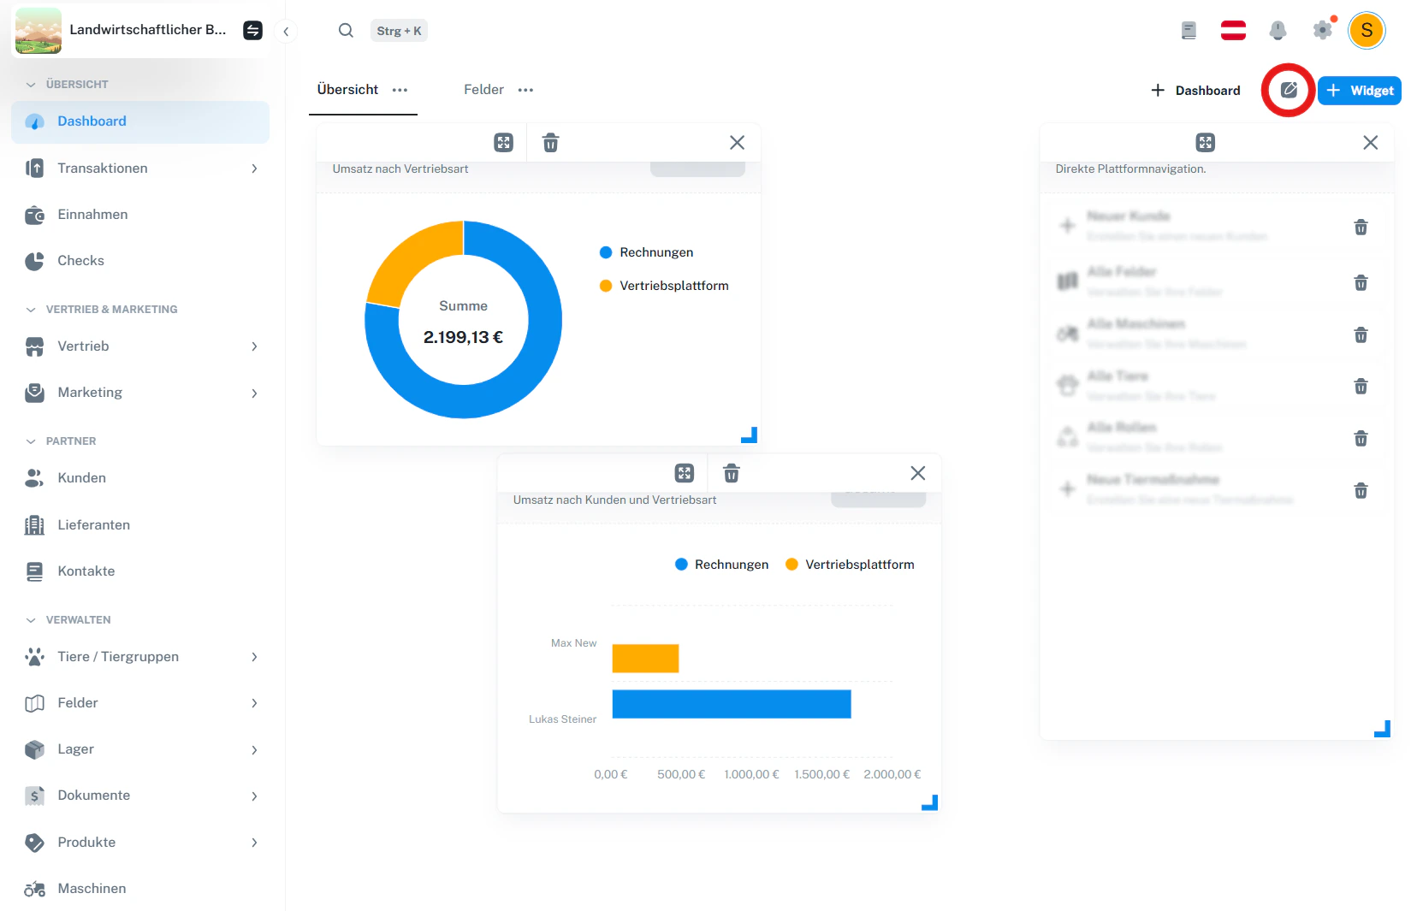
Task: Open options dots of Übersicht tab
Action: [x=400, y=90]
